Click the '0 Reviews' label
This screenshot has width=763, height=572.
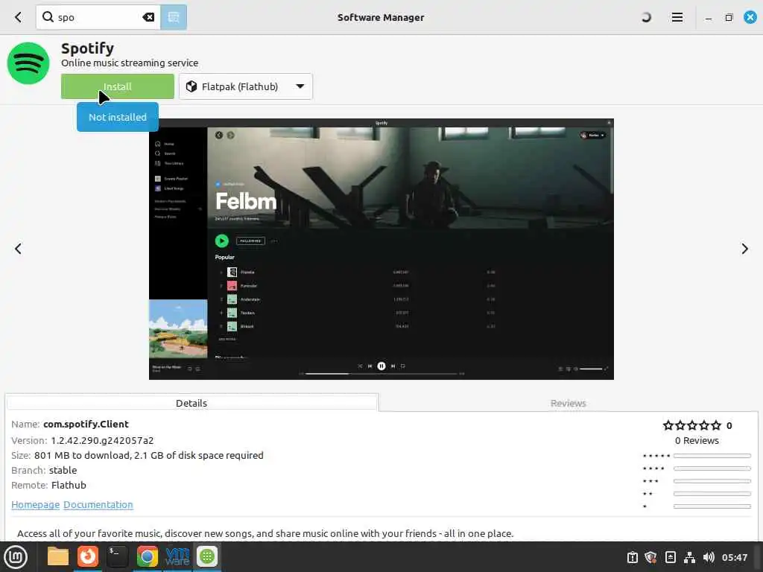point(697,441)
